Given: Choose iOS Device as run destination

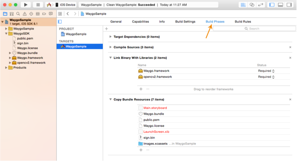Looking at the screenshot, I should 66,5.
